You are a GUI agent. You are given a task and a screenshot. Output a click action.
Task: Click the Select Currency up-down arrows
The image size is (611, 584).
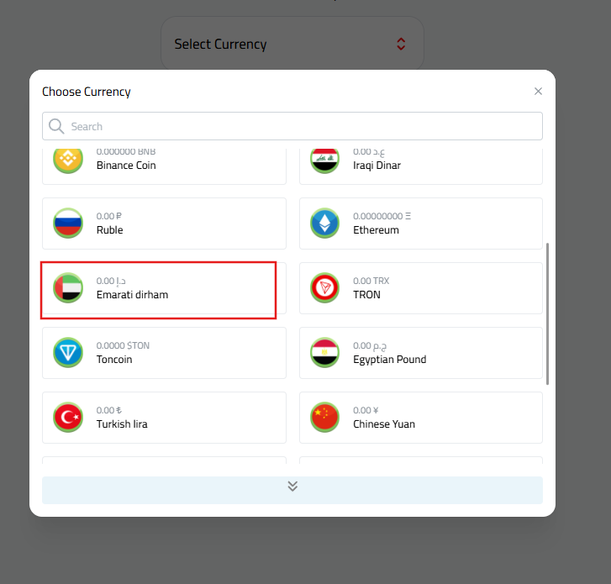pyautogui.click(x=401, y=44)
